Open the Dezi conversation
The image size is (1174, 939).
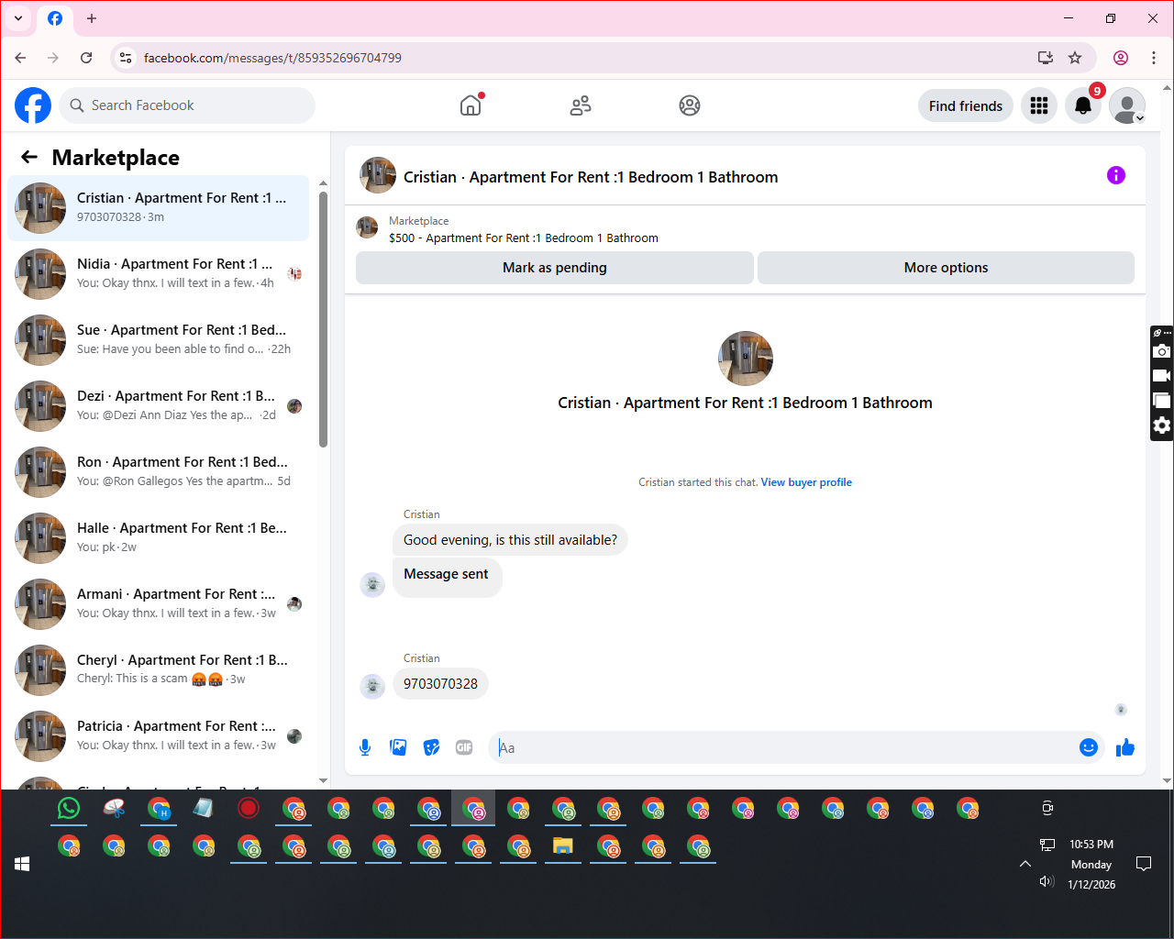[x=158, y=406]
